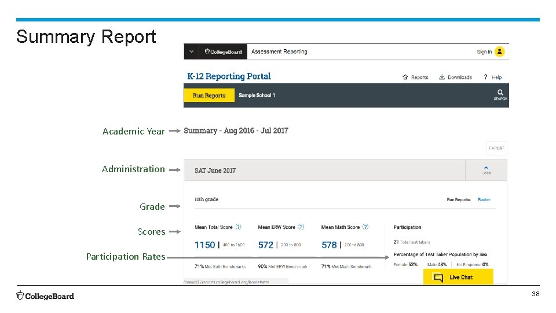Image resolution: width=556 pixels, height=313 pixels.
Task: Click the Summary - Aug 2016 - Jul 2017 heading
Action: (x=236, y=130)
